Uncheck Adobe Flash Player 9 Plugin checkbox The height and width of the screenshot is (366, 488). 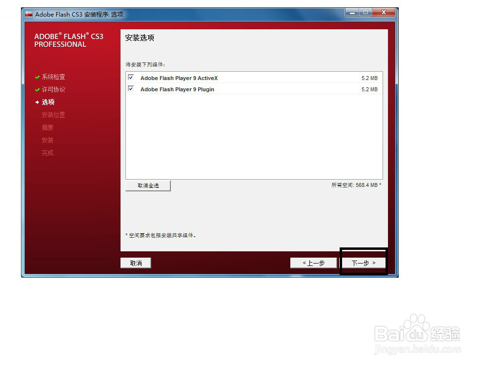131,89
